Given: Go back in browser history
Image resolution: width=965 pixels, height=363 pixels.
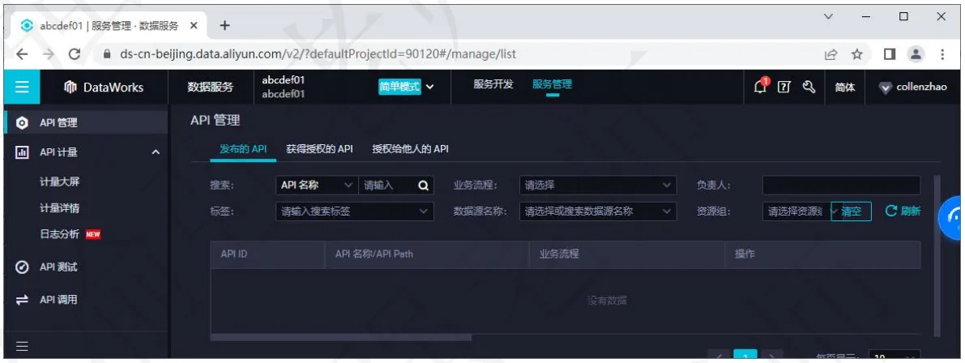Looking at the screenshot, I should [x=22, y=54].
